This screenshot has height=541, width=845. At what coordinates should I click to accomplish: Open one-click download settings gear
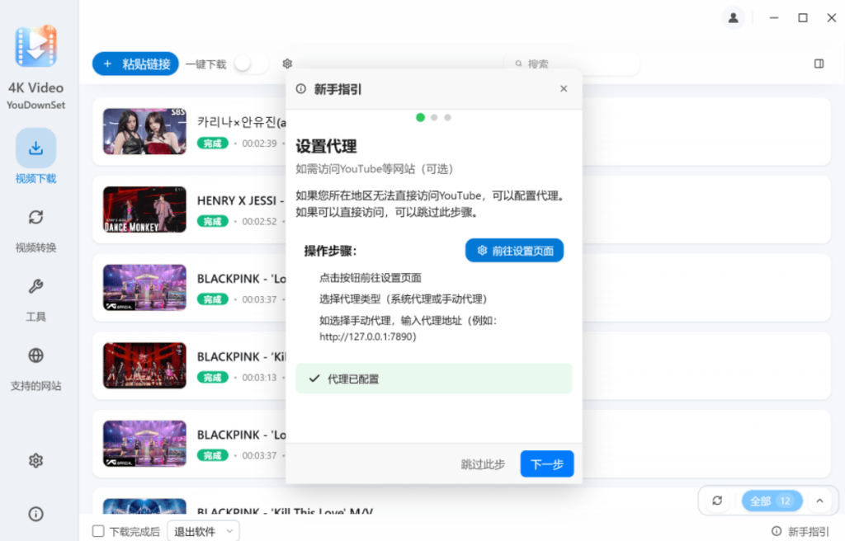click(287, 64)
